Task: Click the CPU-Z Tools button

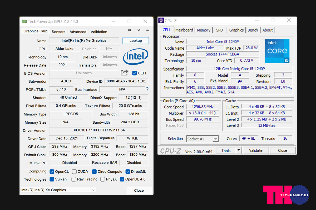Action: pos(226,150)
